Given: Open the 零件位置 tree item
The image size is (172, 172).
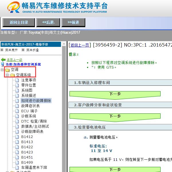Looking at the screenshot, I should (x=29, y=85).
